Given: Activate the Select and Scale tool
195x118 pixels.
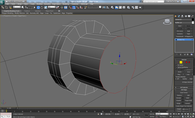Looking at the screenshot, I should coord(46,7).
